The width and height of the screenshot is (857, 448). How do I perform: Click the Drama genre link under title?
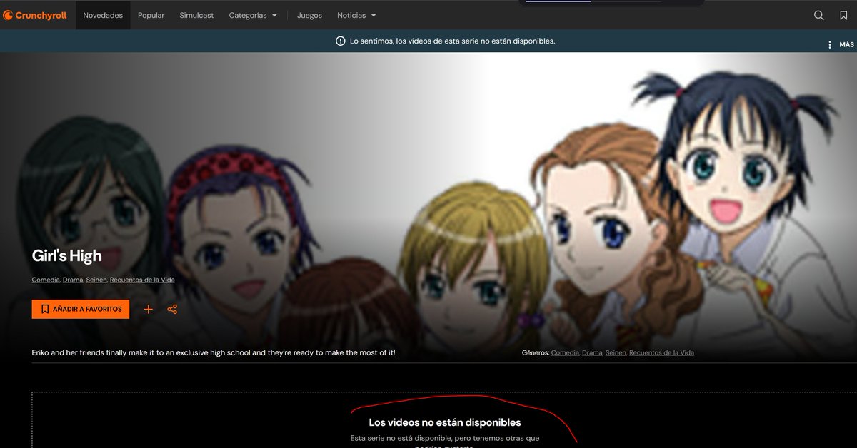pyautogui.click(x=73, y=280)
